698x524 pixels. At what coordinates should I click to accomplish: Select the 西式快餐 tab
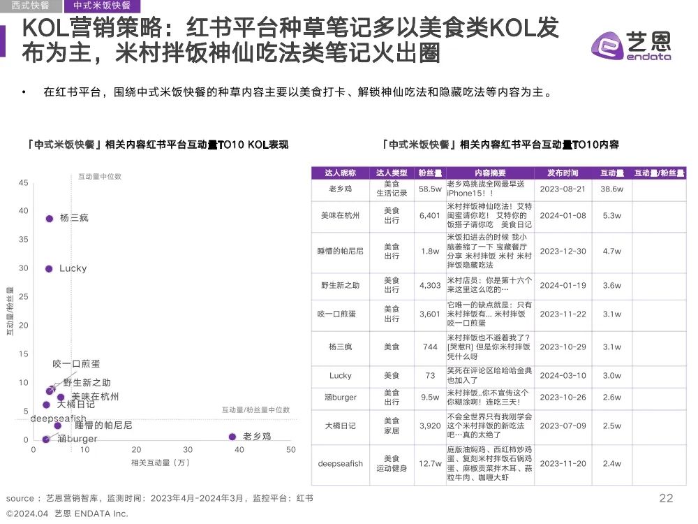click(x=30, y=6)
